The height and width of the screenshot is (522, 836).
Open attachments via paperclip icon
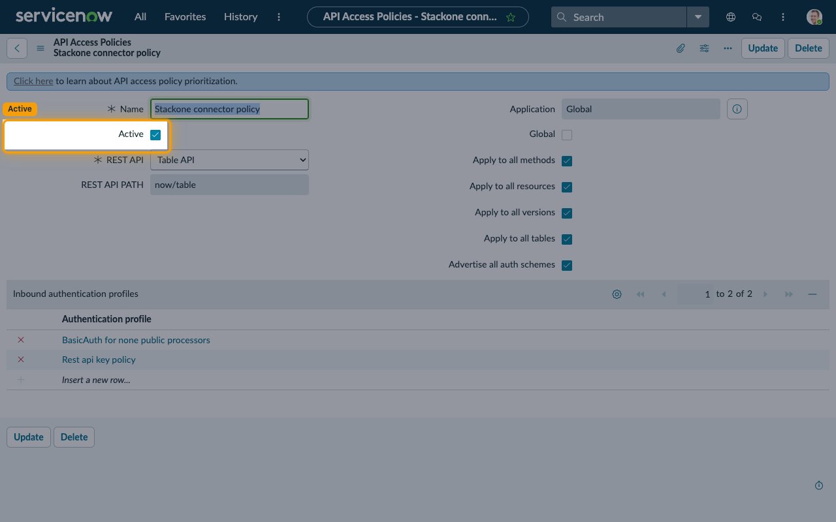681,48
